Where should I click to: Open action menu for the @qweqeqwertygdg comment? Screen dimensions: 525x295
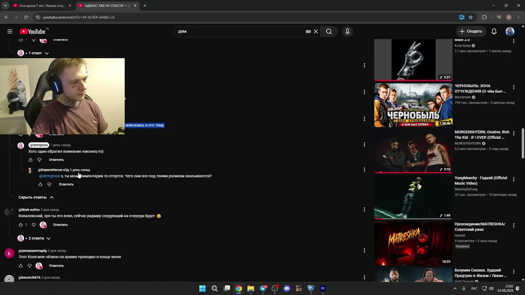pyautogui.click(x=364, y=251)
